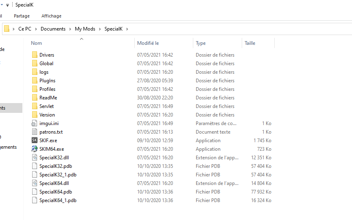The width and height of the screenshot is (352, 220).
Task: Expand the chevron after SpecialK in the address bar
Action: [x=127, y=29]
